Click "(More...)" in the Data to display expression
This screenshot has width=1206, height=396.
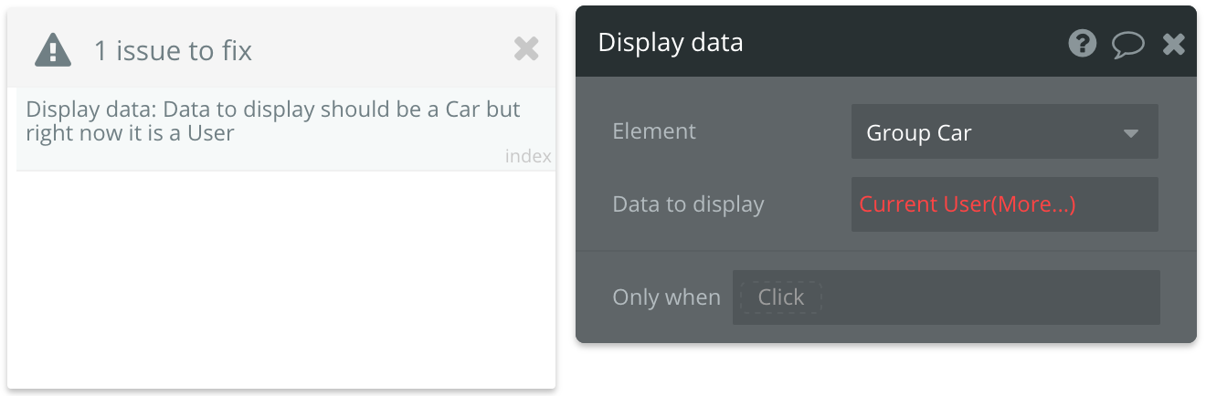(1033, 204)
